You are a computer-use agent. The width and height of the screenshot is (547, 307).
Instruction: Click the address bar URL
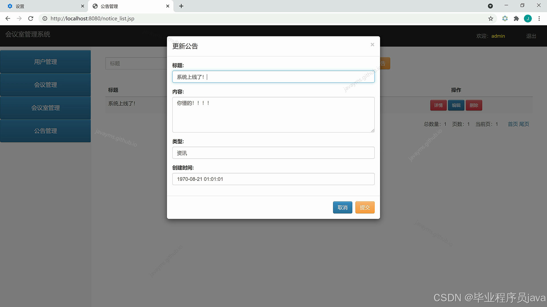92,18
